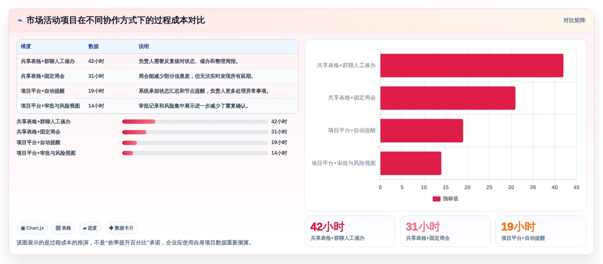Image resolution: width=603 pixels, height=264 pixels.
Task: Click table cell 项目平台+自动提醒
Action: [x=43, y=91]
